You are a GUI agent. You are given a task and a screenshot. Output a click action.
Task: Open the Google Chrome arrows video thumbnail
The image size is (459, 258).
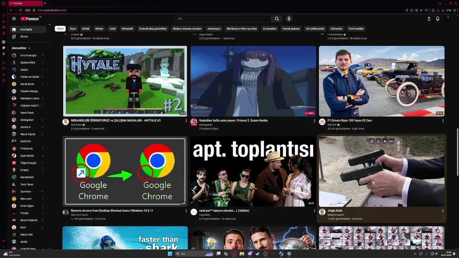coord(125,171)
